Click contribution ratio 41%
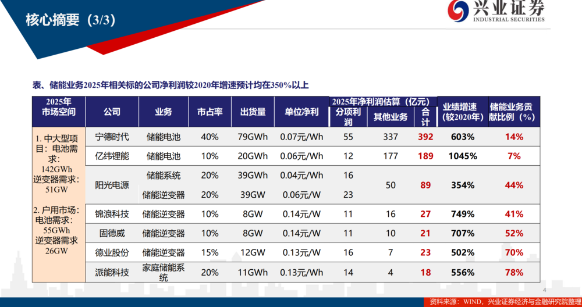Viewport: 582px width, 307px height. pos(514,214)
